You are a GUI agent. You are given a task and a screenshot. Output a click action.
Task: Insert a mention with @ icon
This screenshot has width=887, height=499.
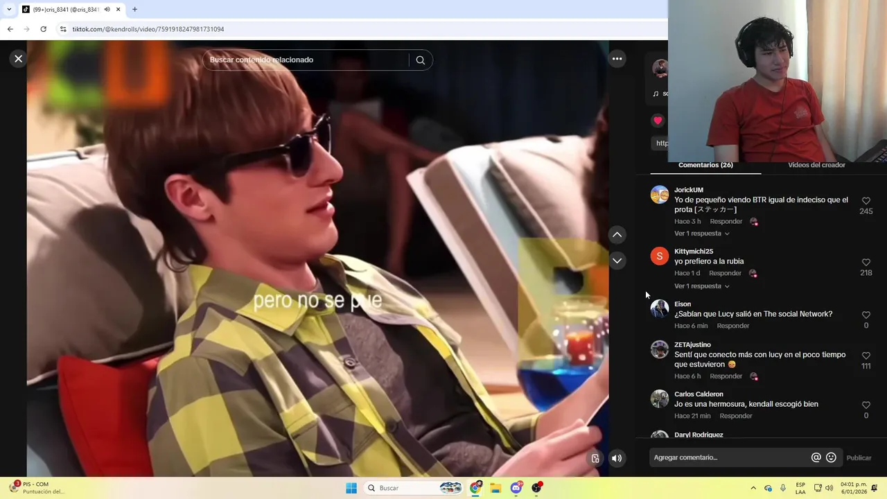click(x=816, y=457)
